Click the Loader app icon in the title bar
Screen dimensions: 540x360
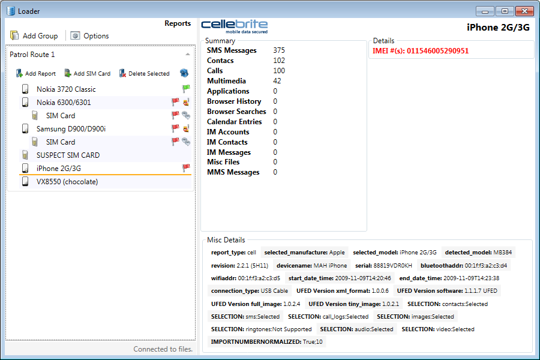11,11
